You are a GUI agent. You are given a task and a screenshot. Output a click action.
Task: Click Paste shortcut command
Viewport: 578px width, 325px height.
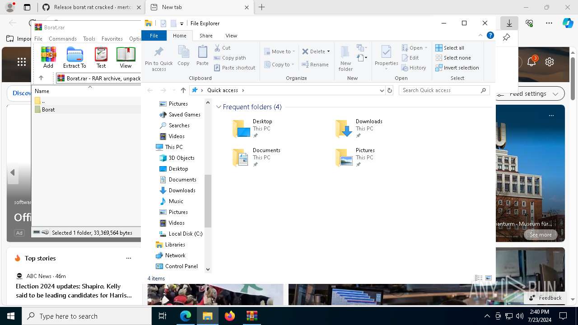235,68
